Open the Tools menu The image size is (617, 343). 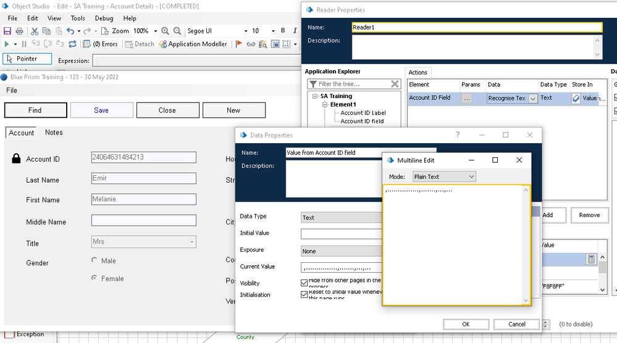(x=78, y=18)
